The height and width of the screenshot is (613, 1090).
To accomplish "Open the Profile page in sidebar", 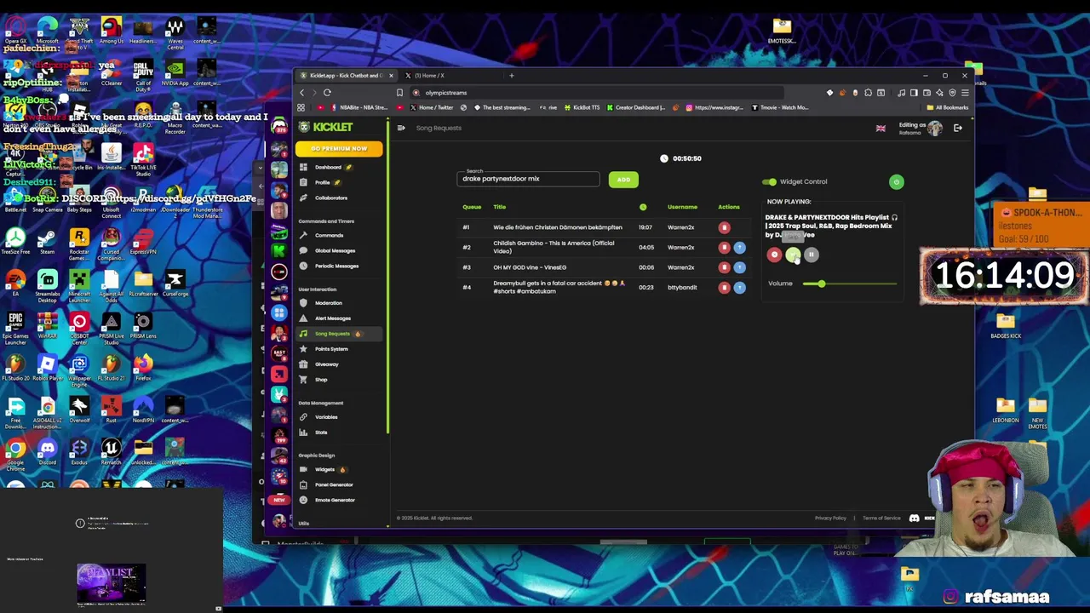I will [323, 182].
